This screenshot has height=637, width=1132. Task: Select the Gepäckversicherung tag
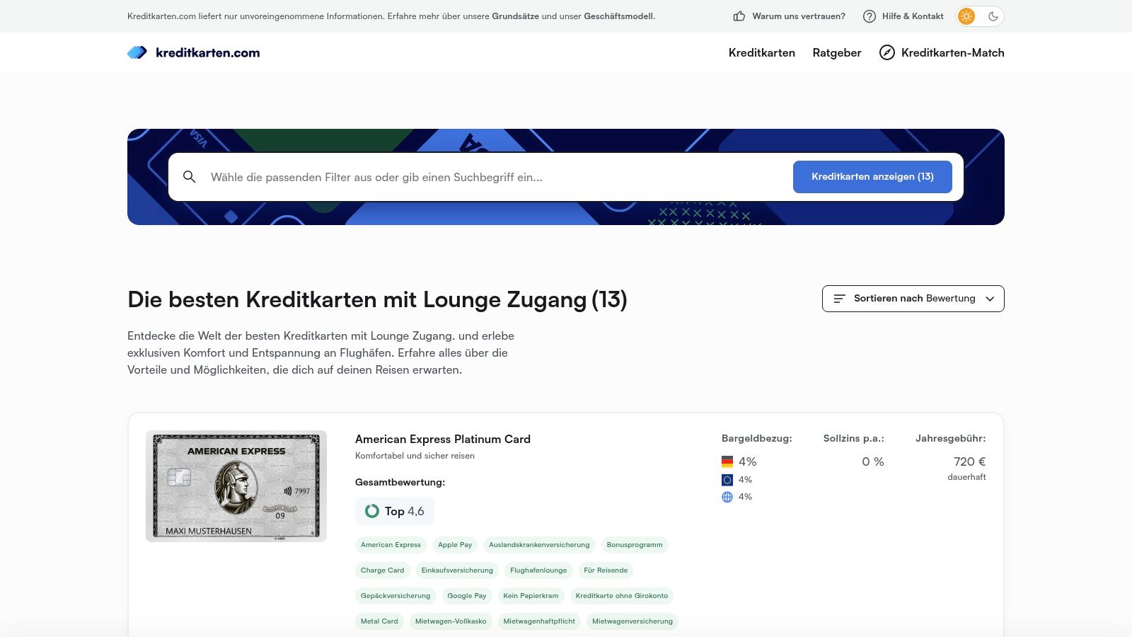pyautogui.click(x=395, y=596)
